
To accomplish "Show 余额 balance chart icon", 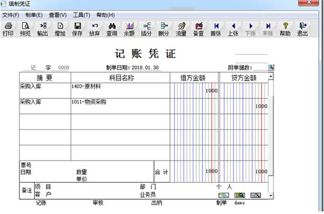I will tap(129, 29).
